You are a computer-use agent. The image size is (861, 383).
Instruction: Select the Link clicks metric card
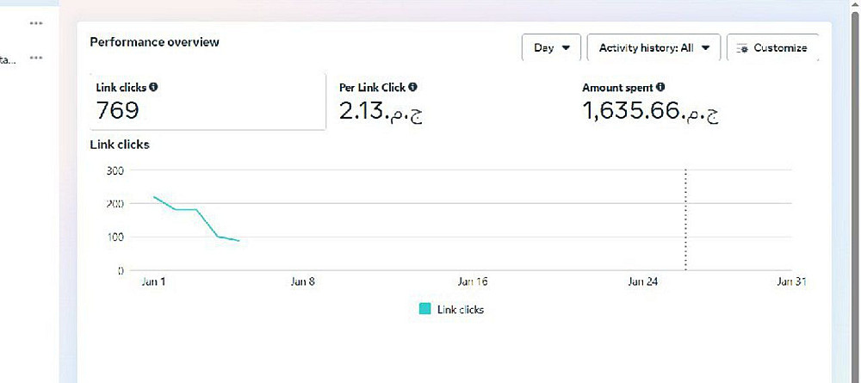tap(208, 102)
